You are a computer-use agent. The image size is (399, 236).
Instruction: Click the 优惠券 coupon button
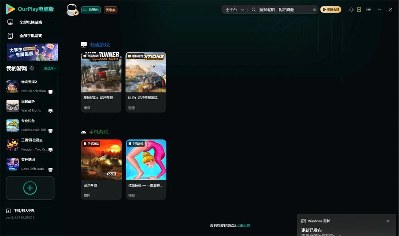111,10
